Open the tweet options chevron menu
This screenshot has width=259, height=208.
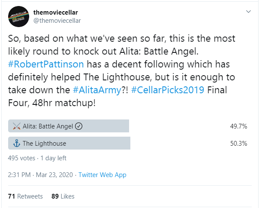coord(247,11)
